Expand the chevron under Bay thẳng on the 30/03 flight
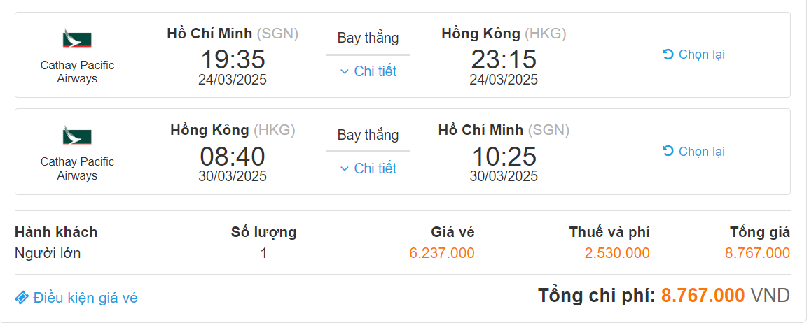The image size is (809, 332). click(345, 168)
